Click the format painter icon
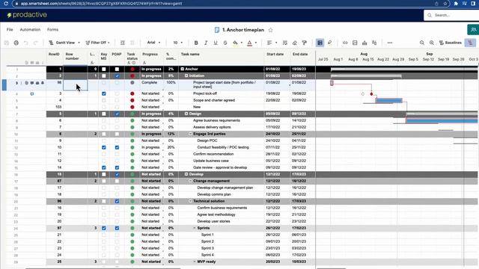The image size is (479, 269). point(305,43)
